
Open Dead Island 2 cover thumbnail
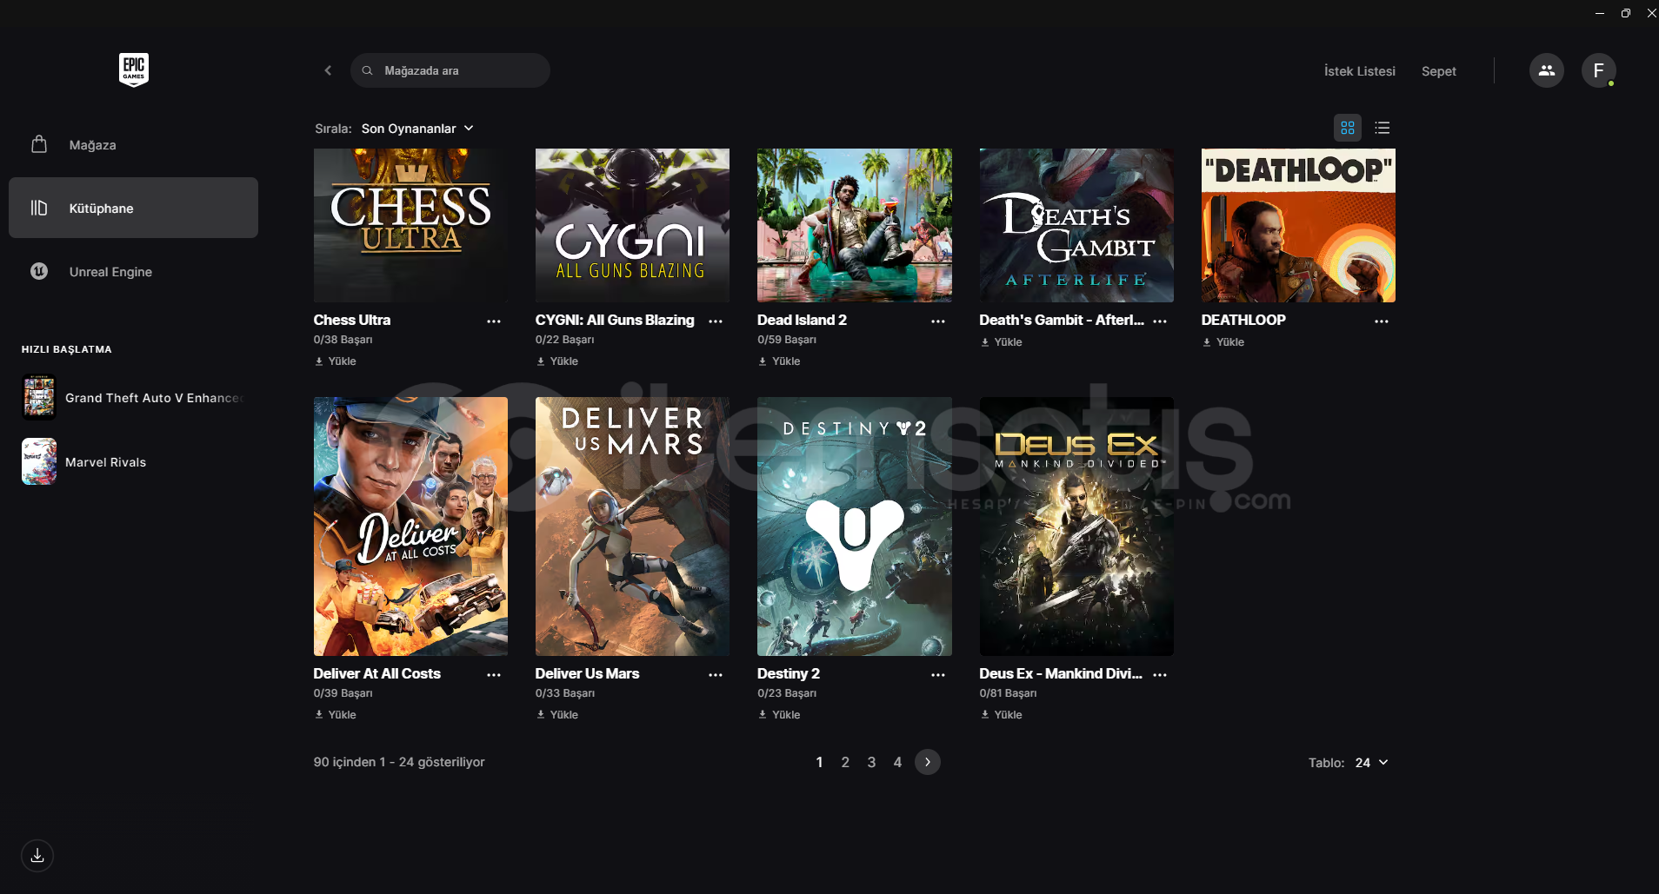tap(855, 225)
